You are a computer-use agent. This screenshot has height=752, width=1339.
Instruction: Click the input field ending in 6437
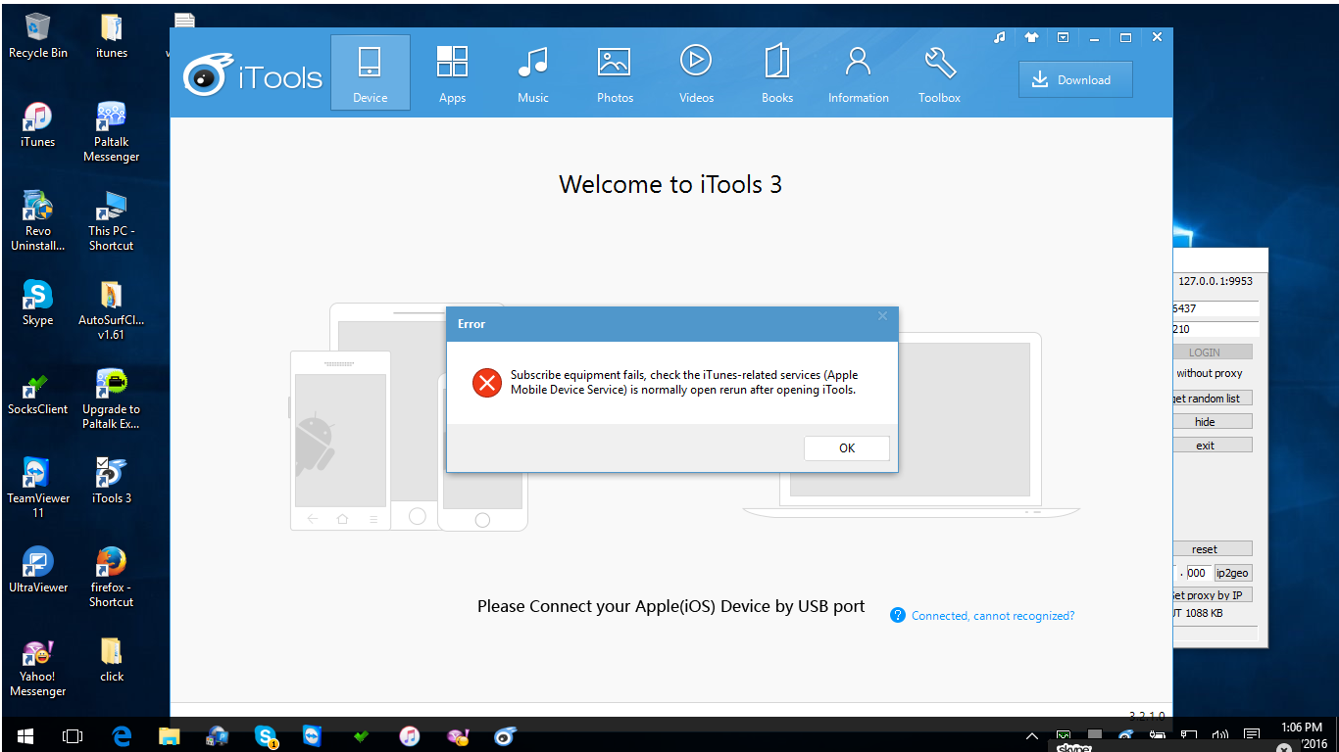pyautogui.click(x=1215, y=308)
